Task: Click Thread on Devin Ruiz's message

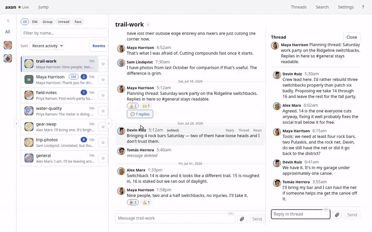Action: (244, 130)
